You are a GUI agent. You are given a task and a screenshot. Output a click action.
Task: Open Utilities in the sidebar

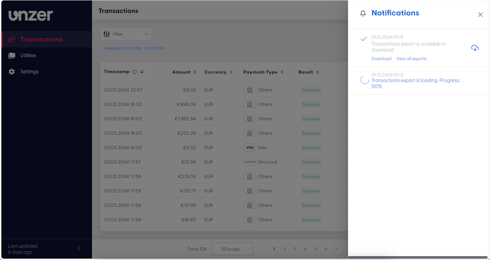(28, 56)
